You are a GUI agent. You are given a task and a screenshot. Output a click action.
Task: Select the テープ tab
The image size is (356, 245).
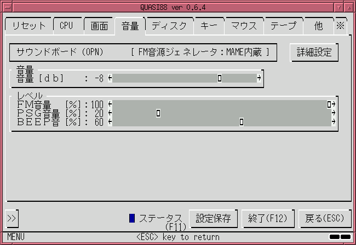coord(283,26)
